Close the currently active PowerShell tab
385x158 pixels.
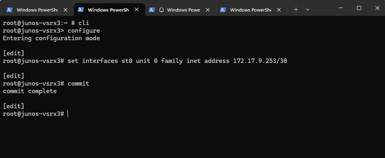137,10
